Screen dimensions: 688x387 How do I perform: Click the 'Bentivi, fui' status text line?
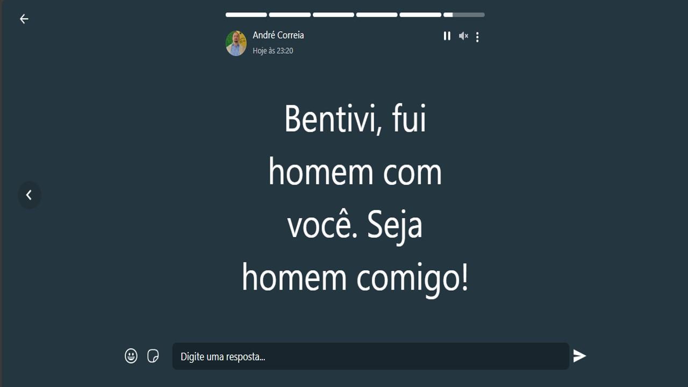point(355,119)
